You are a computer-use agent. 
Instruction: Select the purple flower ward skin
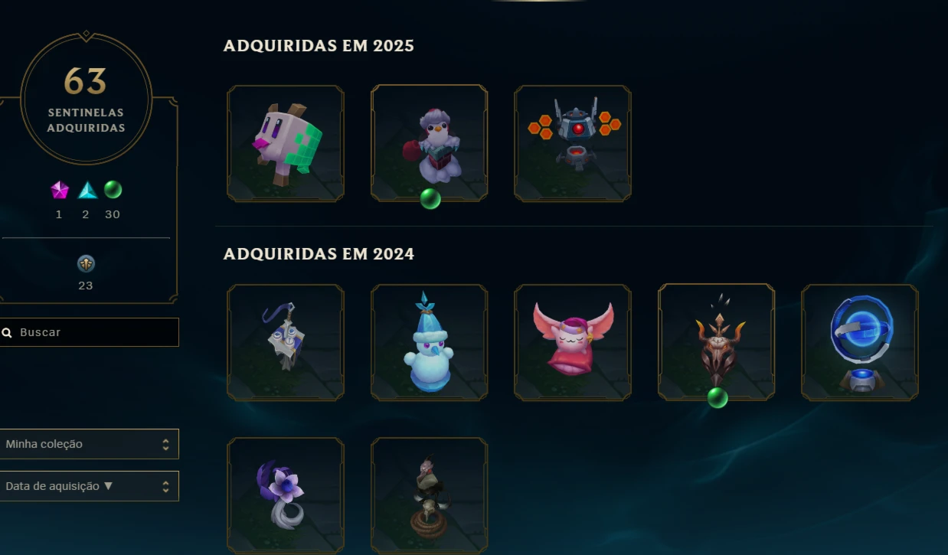(286, 495)
